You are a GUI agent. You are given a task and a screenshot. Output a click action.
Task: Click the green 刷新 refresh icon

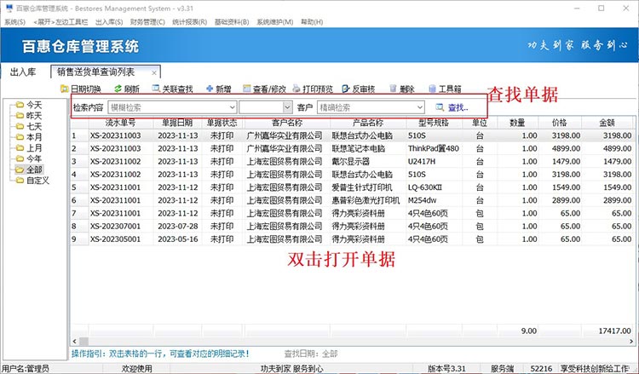[118, 89]
